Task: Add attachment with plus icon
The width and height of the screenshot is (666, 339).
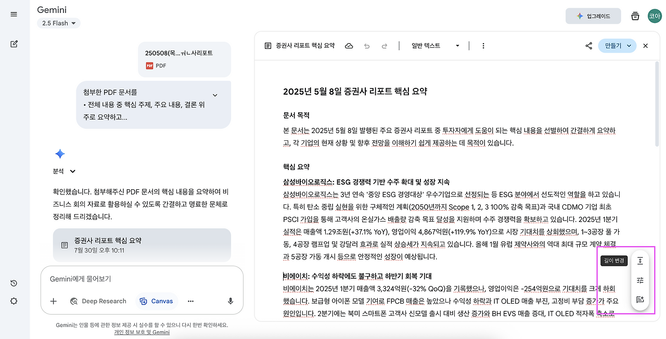Action: point(54,301)
